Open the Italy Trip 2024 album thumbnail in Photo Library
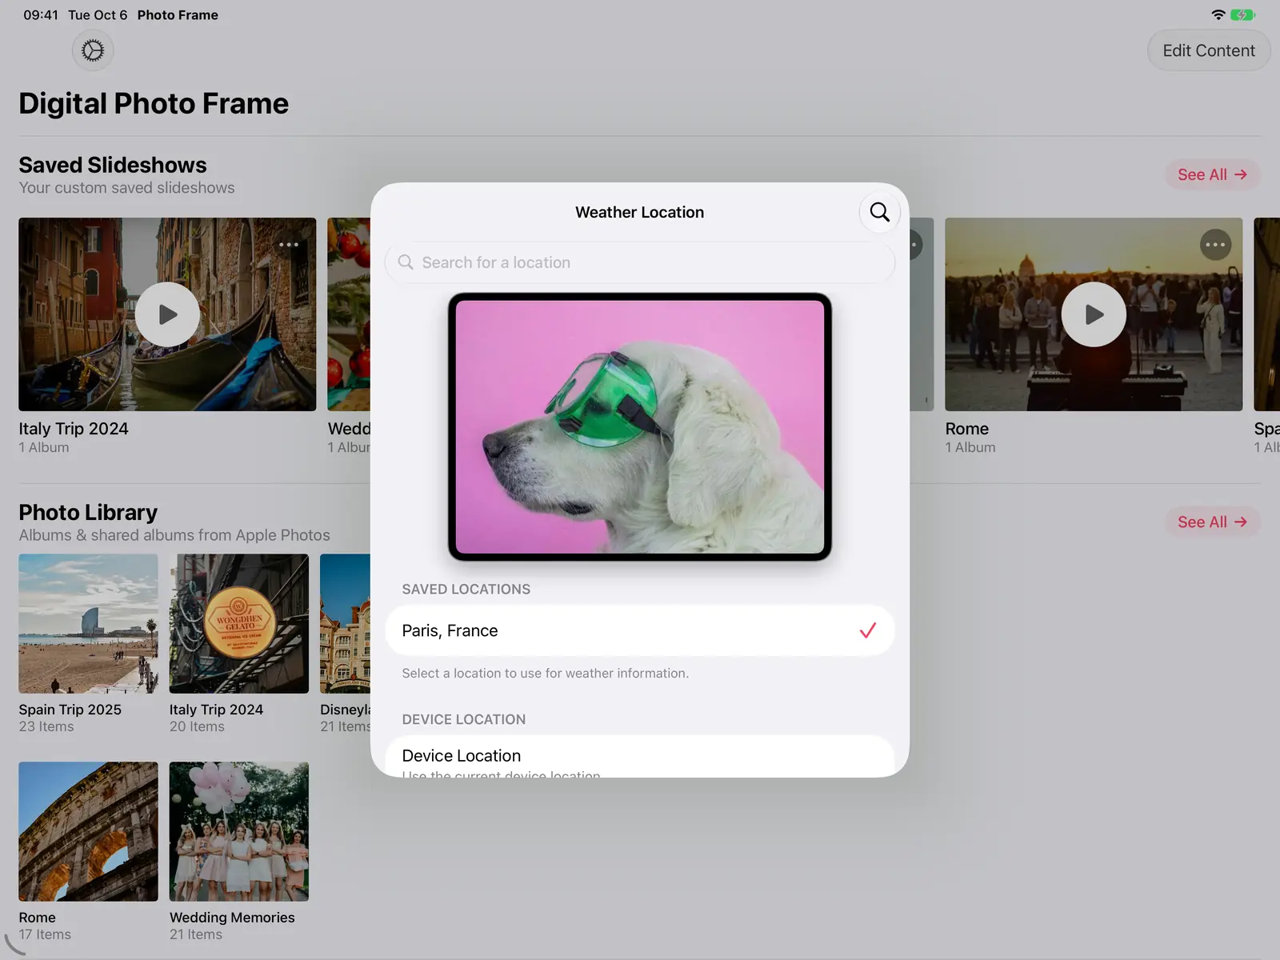Screen dimensions: 1280x960 (x=239, y=624)
